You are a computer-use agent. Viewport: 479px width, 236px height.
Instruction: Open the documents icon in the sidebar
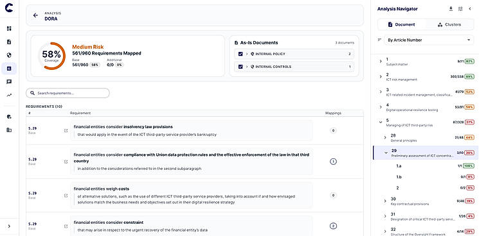(x=9, y=42)
